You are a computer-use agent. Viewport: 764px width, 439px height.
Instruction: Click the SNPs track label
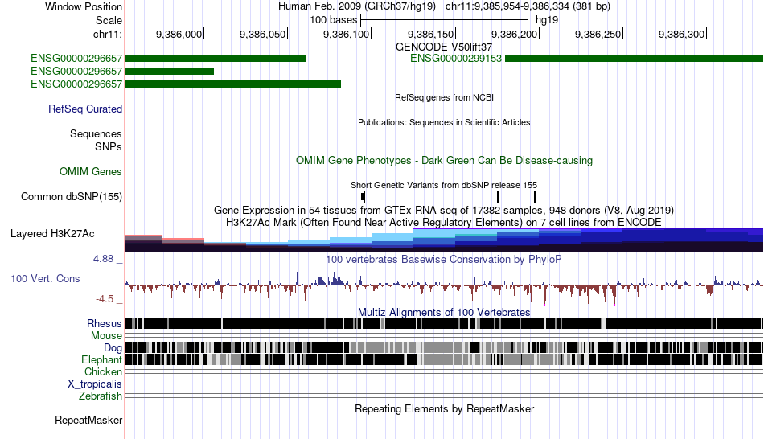tap(109, 146)
